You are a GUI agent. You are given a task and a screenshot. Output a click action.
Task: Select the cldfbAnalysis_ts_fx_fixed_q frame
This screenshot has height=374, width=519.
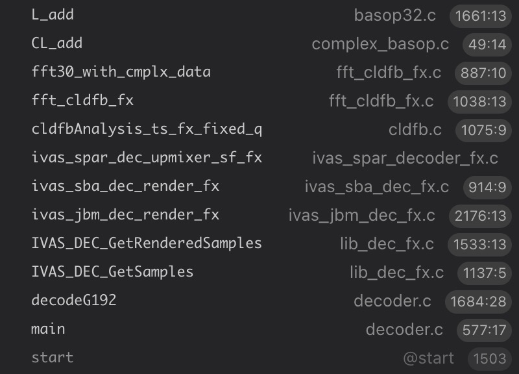tap(147, 129)
